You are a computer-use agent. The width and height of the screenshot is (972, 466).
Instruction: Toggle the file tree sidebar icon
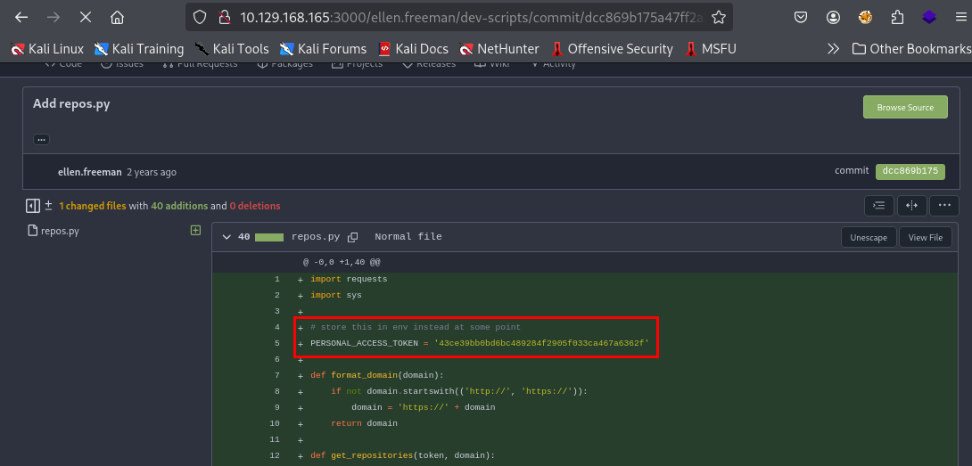33,206
